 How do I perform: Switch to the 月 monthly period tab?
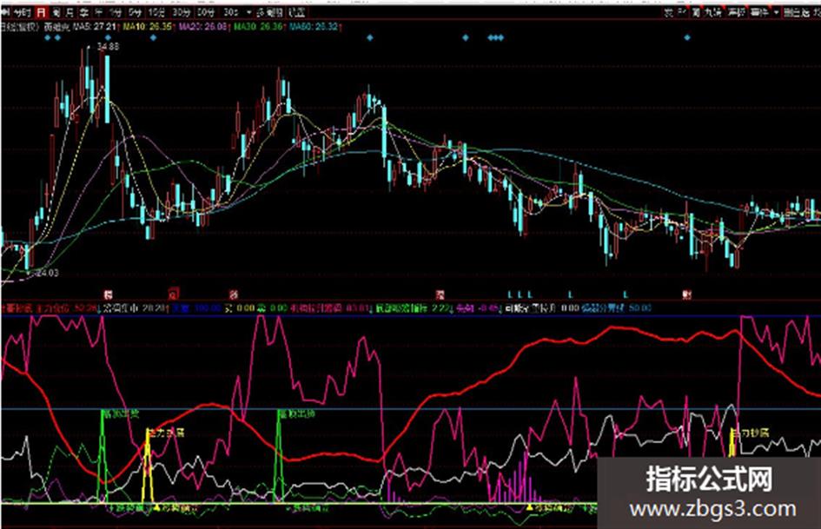click(x=70, y=12)
